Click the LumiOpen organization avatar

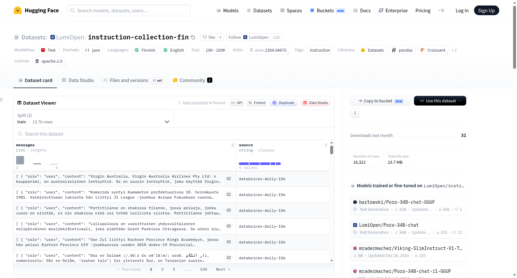pos(53,37)
